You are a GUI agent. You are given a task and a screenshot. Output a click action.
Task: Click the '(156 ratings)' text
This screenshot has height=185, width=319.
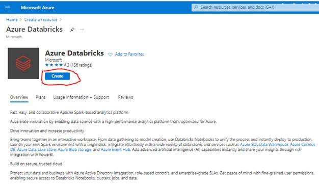click(81, 65)
